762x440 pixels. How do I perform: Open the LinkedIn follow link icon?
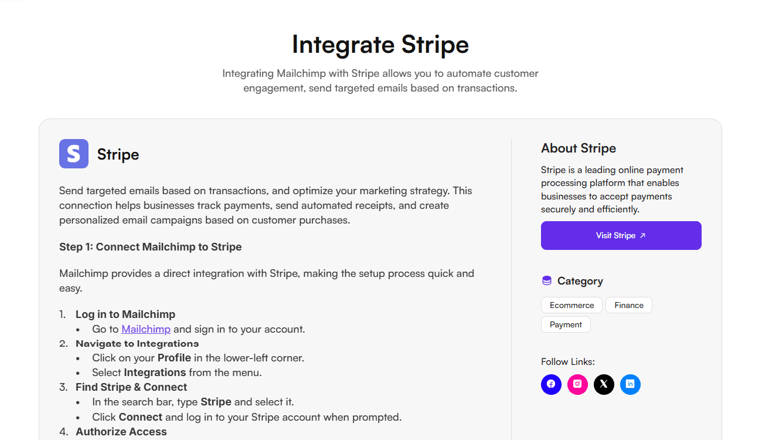pos(630,384)
